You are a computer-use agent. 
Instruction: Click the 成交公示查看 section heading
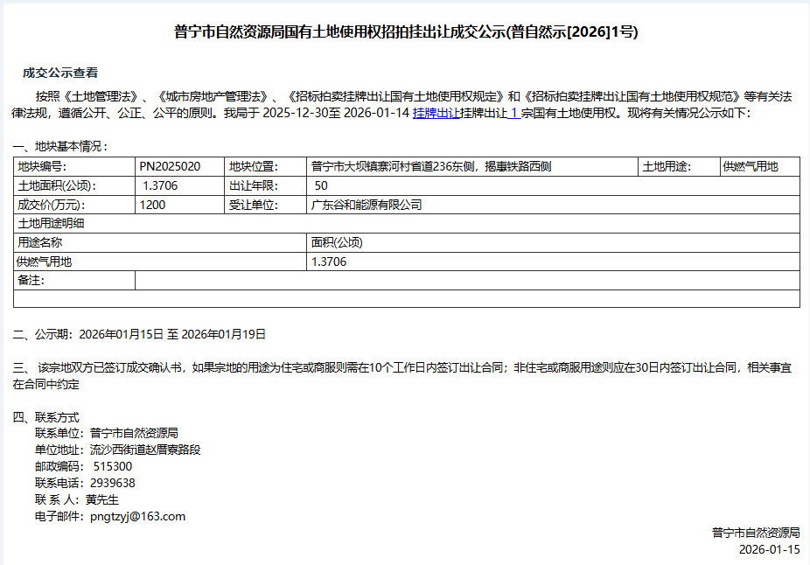tap(60, 73)
